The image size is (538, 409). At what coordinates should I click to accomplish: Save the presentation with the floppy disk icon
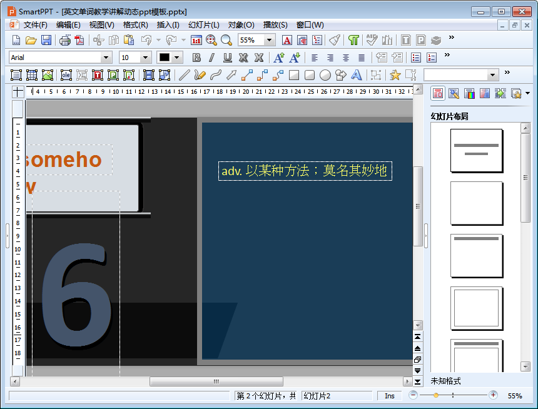click(46, 40)
